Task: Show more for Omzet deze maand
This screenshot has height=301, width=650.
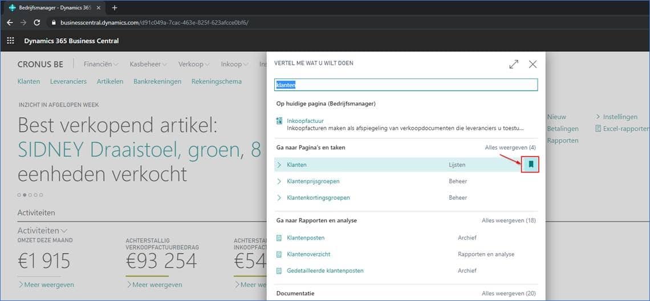Action: [x=46, y=284]
